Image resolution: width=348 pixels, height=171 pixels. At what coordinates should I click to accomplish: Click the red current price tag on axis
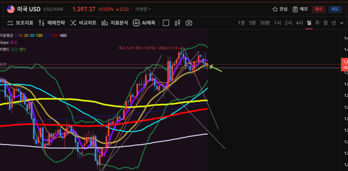(344, 65)
